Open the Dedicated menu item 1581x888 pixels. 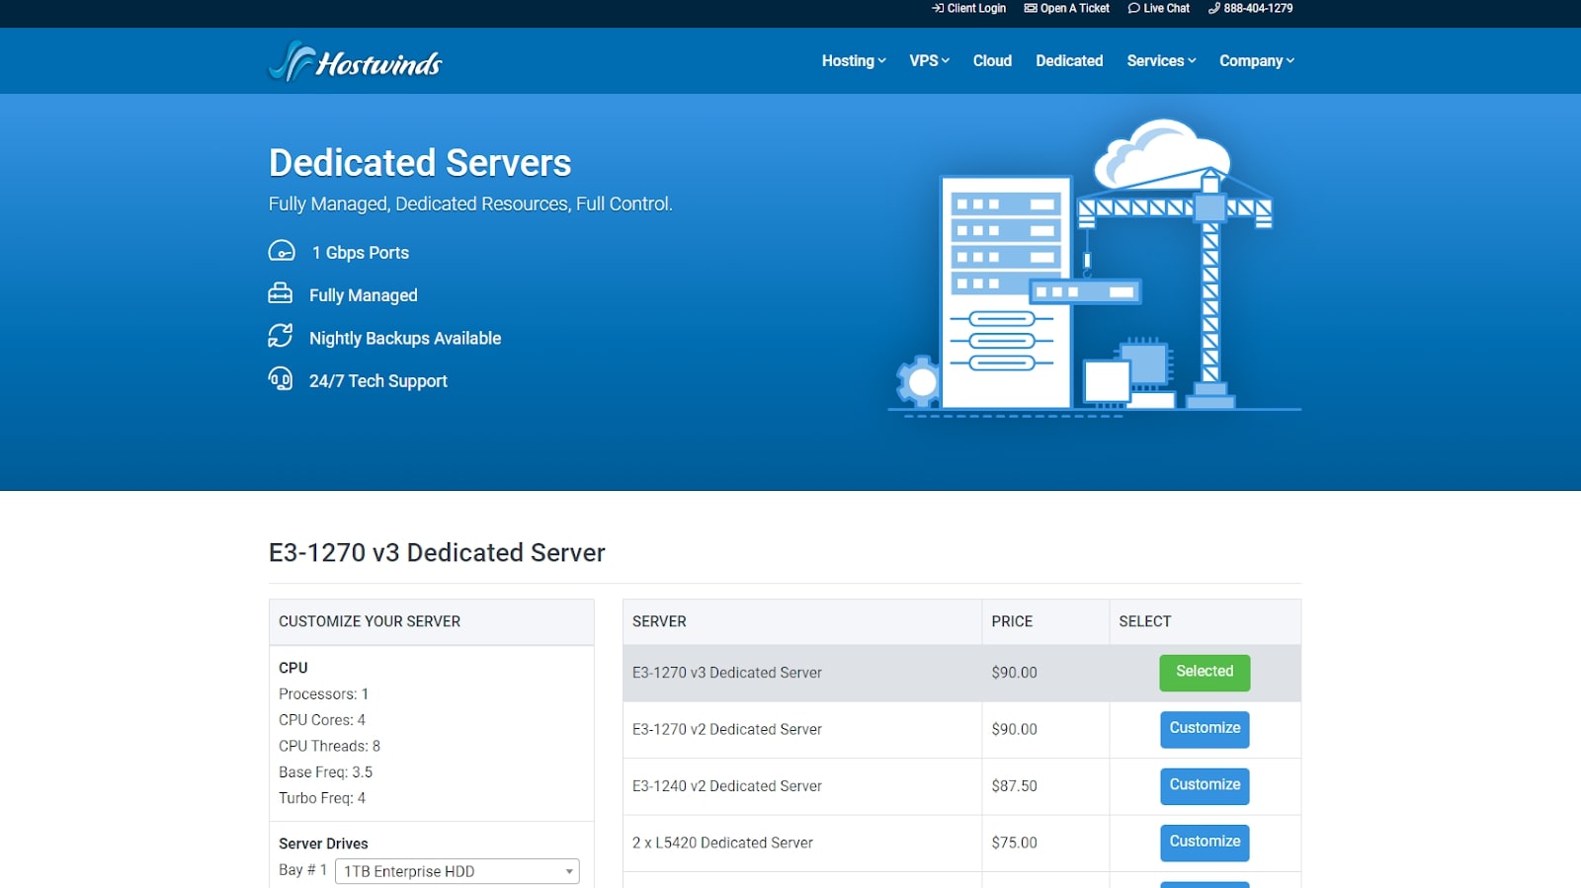click(x=1069, y=60)
